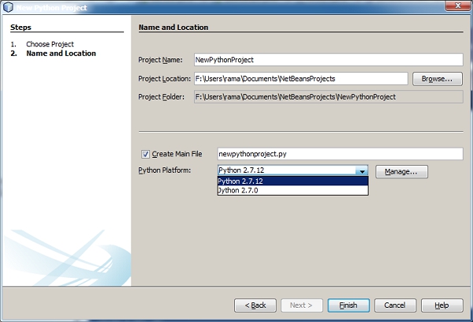Toggle the Create Main File checkbox

[145, 155]
